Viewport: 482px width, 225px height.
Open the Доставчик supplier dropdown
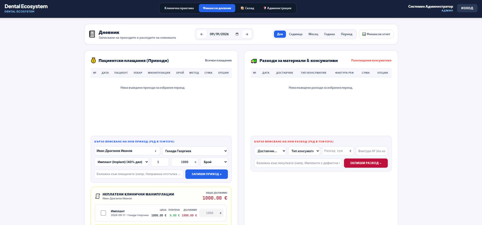click(x=270, y=151)
